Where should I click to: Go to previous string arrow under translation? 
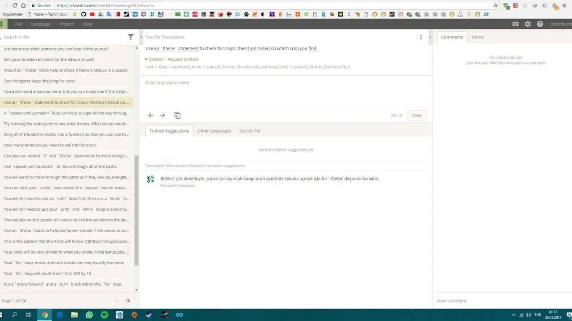[151, 115]
